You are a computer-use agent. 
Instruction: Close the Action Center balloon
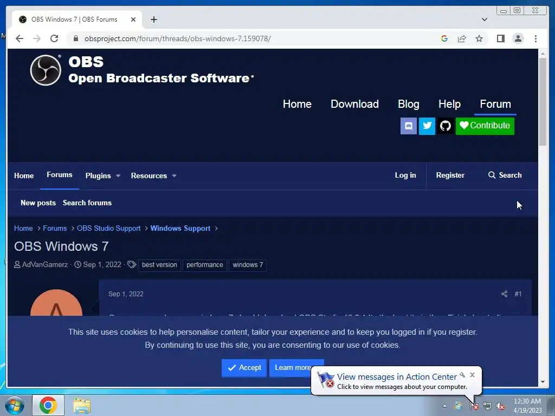(x=472, y=375)
